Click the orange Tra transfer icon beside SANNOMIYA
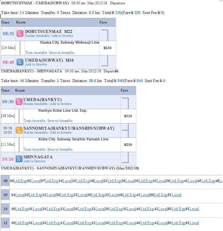 click(x=19, y=130)
